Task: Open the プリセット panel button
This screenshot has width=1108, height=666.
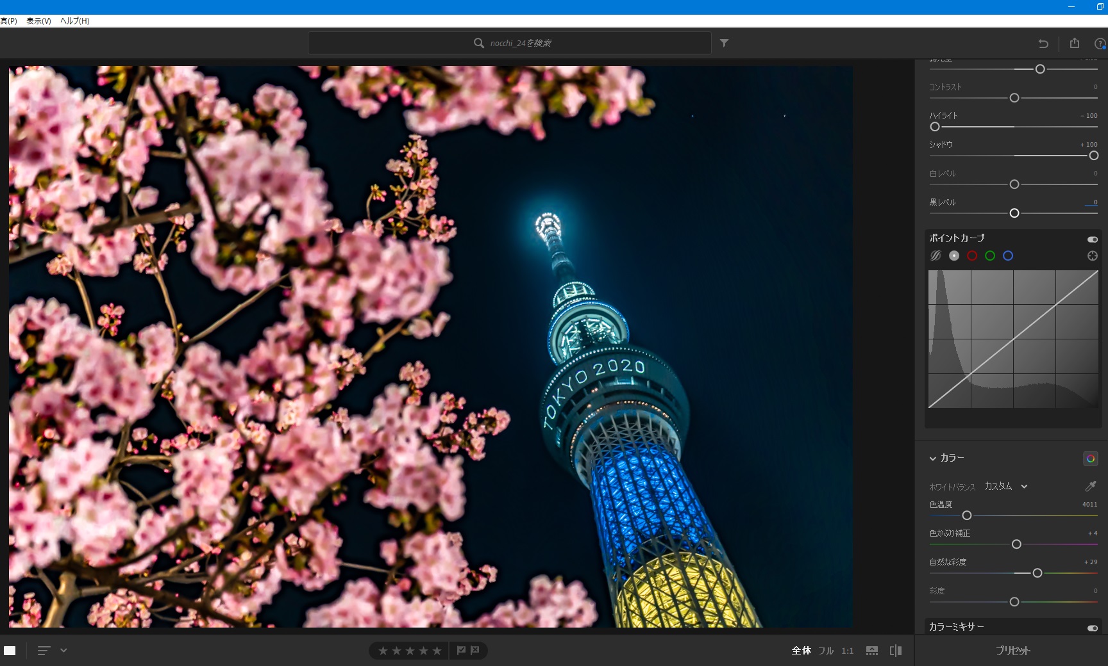Action: 1013,651
